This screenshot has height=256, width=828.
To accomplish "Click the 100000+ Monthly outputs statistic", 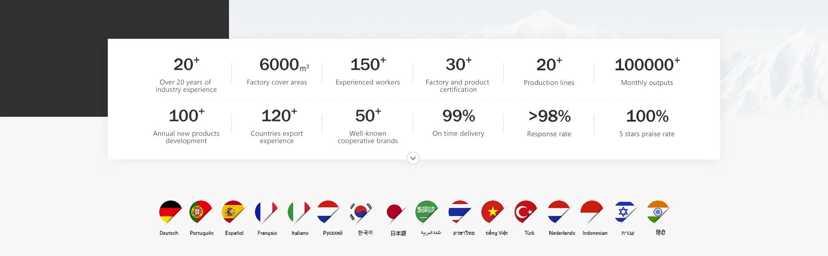I will click(x=647, y=72).
